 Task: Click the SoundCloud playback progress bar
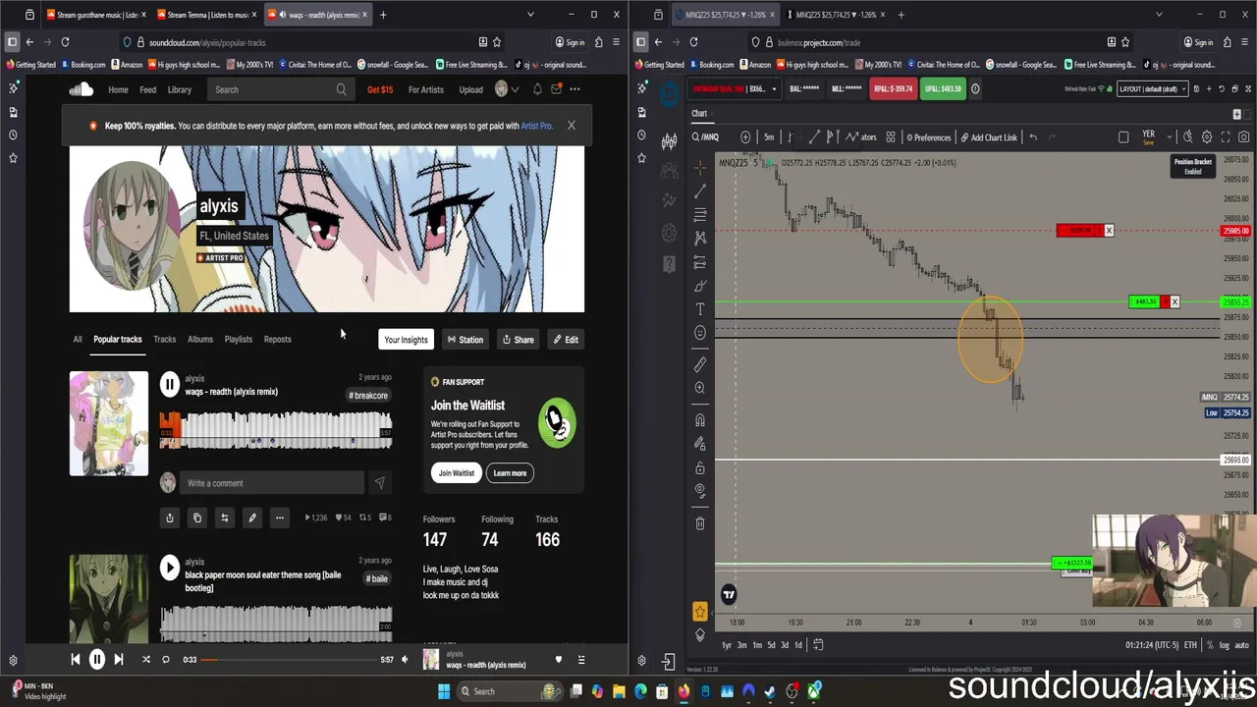[289, 660]
